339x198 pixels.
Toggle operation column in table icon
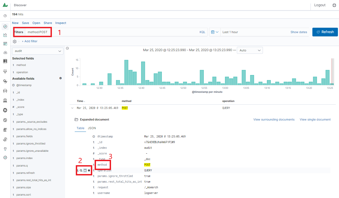point(85,170)
